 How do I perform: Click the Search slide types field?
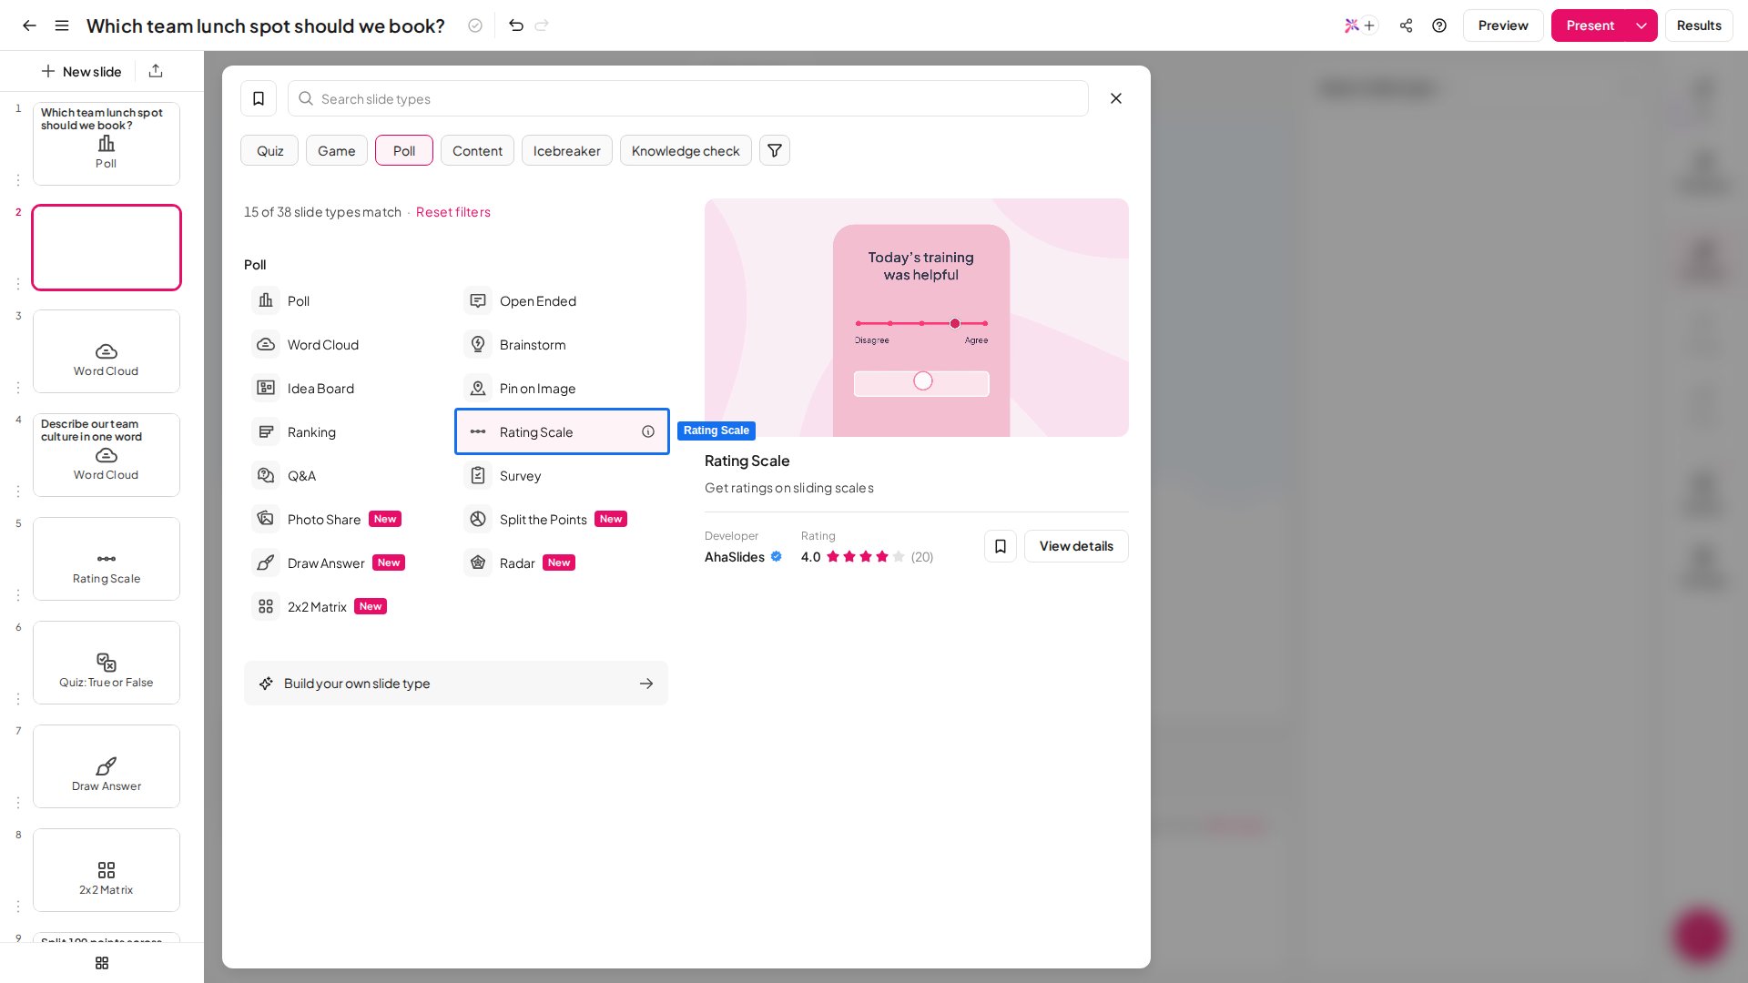coord(688,98)
